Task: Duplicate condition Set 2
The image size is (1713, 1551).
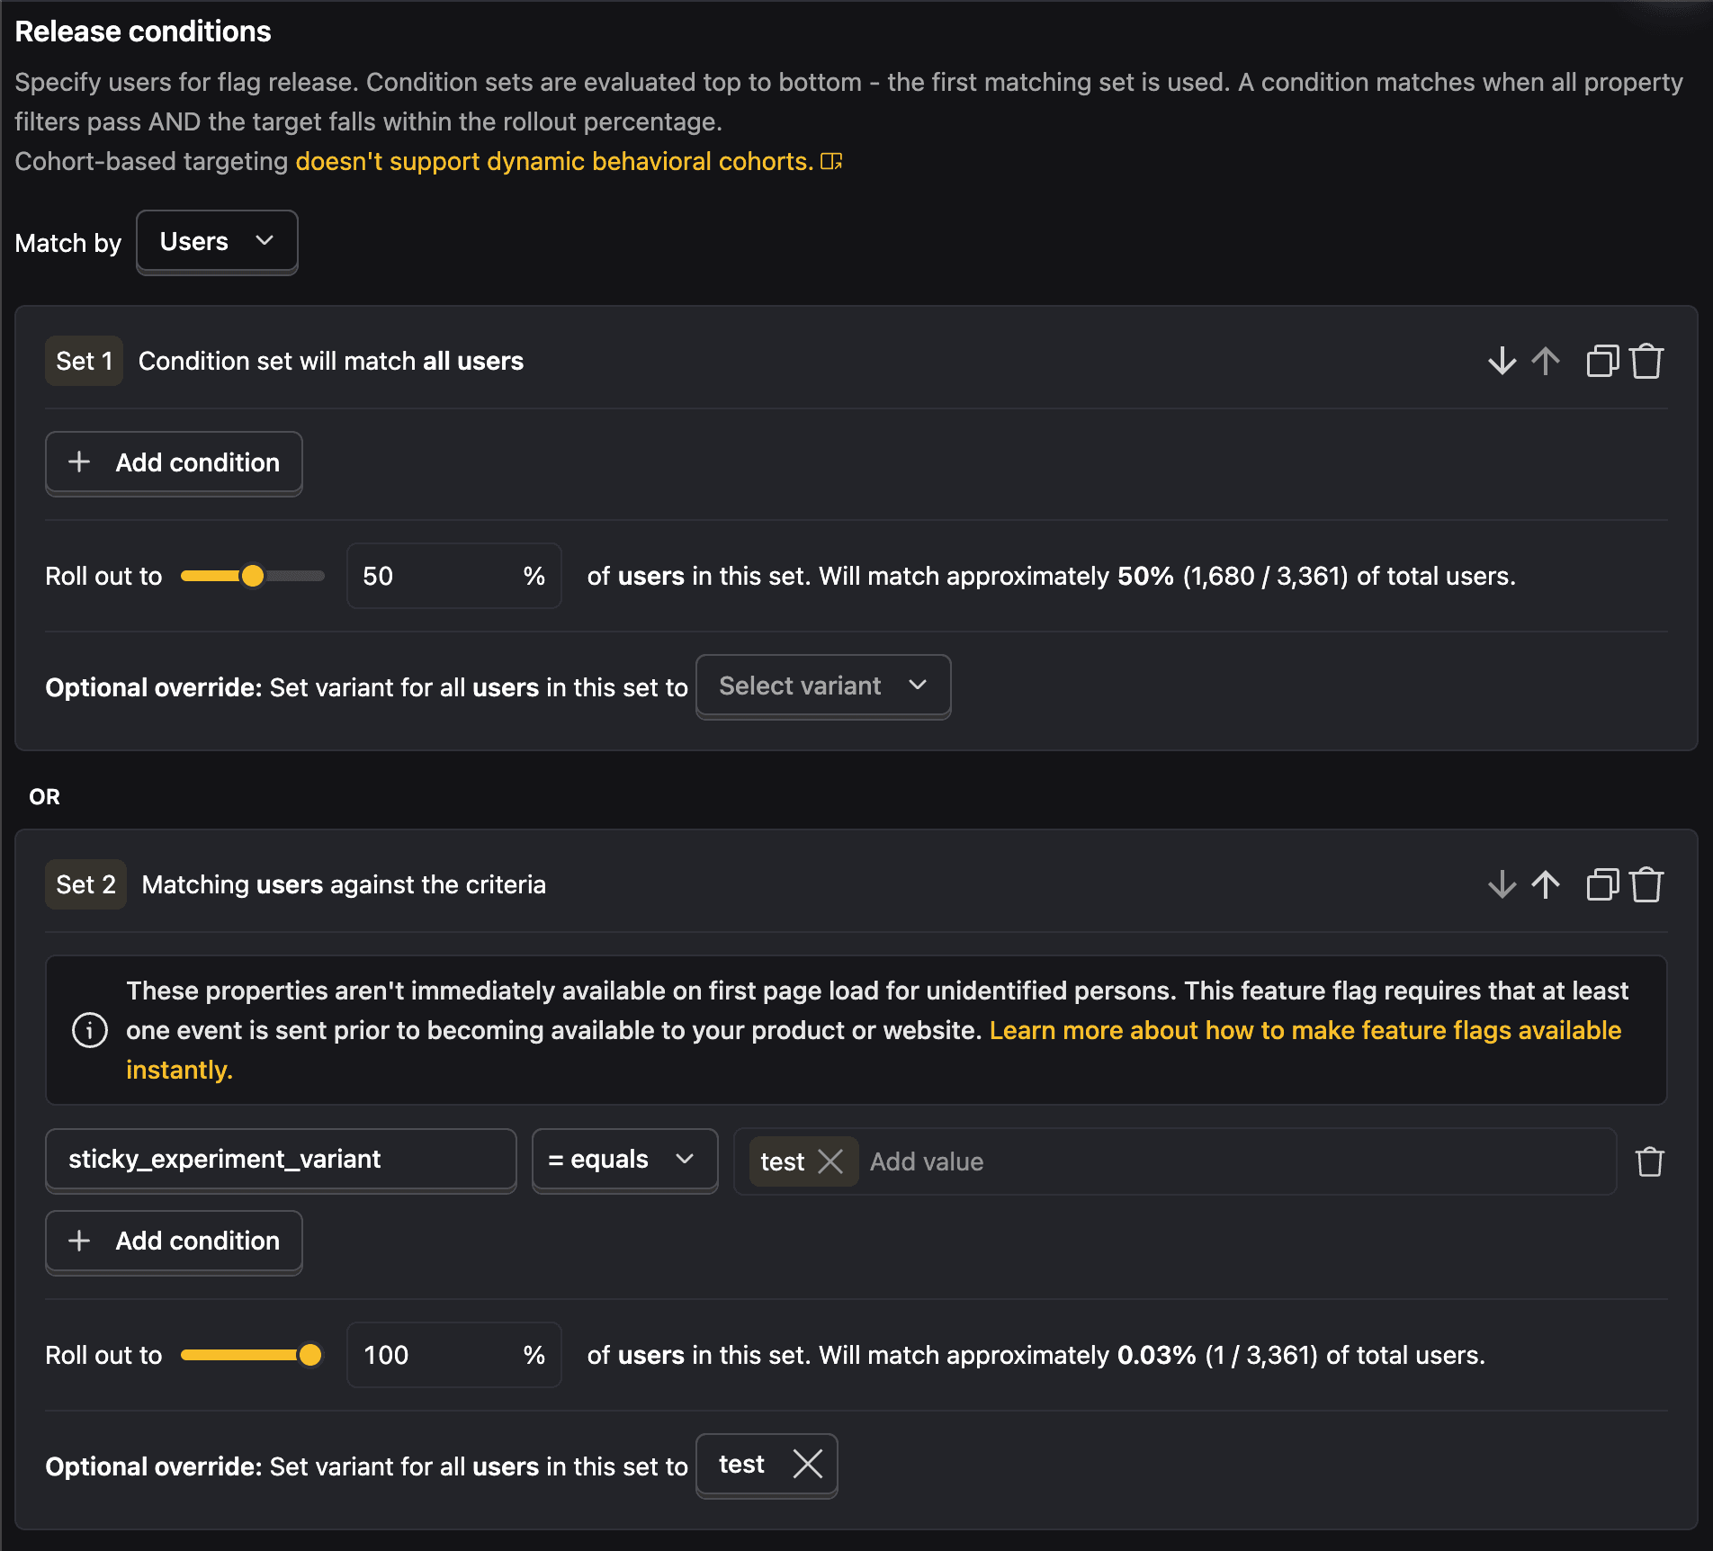Action: click(1602, 884)
